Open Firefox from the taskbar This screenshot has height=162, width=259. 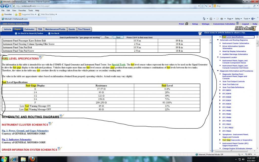[x=32, y=159]
